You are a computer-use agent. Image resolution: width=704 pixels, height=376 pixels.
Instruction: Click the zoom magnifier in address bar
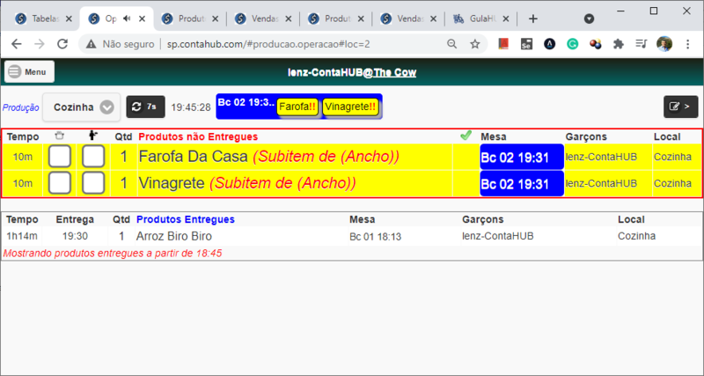pyautogui.click(x=452, y=43)
